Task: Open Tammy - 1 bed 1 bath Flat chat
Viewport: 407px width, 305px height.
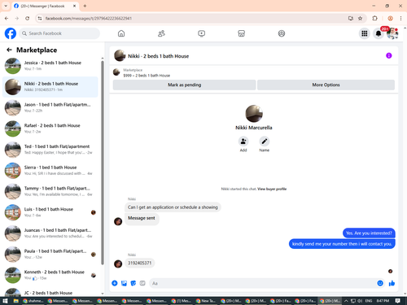Action: [x=50, y=191]
